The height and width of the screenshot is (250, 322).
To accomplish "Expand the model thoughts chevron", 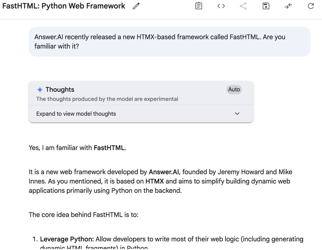I will point(237,114).
